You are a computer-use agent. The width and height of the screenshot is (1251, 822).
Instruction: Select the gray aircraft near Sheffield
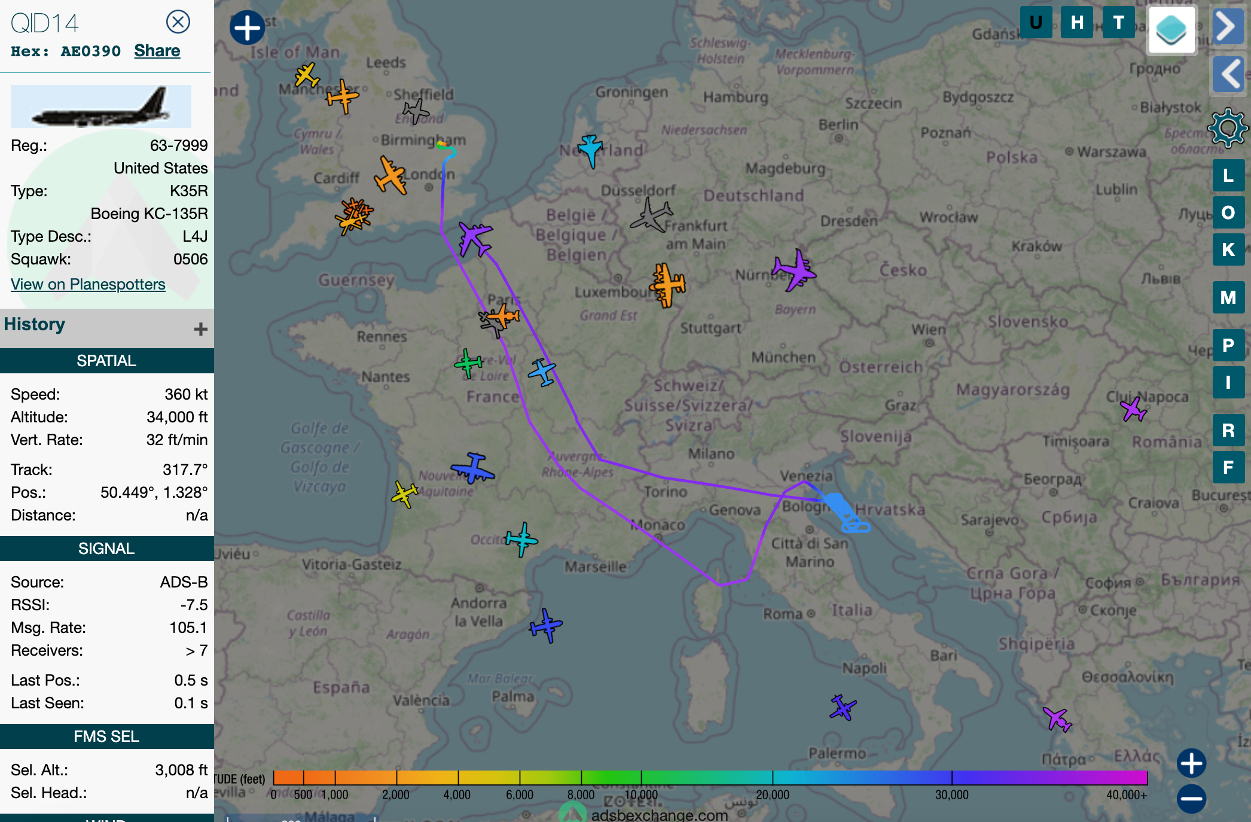pos(416,111)
